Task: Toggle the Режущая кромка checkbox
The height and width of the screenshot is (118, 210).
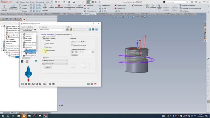Action: click(x=45, y=50)
